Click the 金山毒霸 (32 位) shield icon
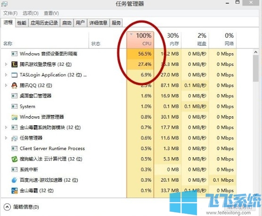This screenshot has width=262, height=216. [14, 191]
